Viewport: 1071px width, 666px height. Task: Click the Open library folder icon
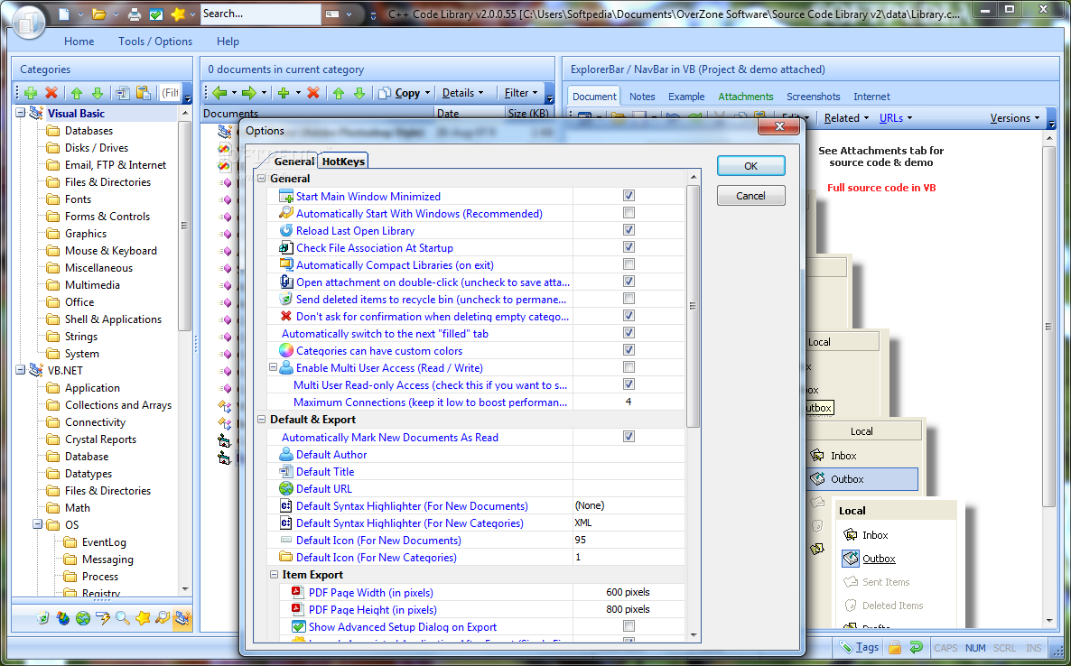[99, 14]
